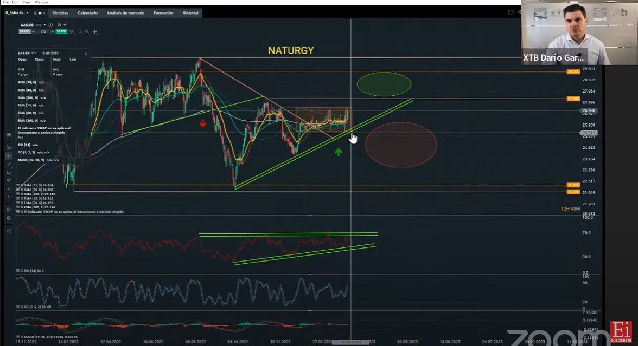Select the red down arrow marker on chart
The image size is (638, 346).
[x=203, y=123]
